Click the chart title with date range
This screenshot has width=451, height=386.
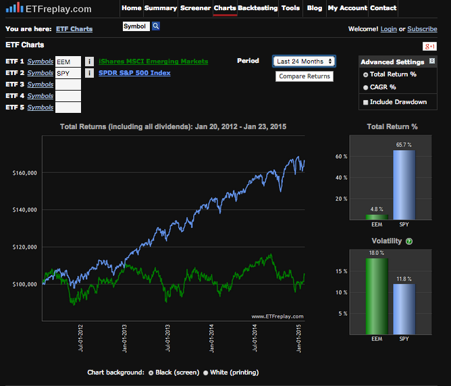point(173,126)
